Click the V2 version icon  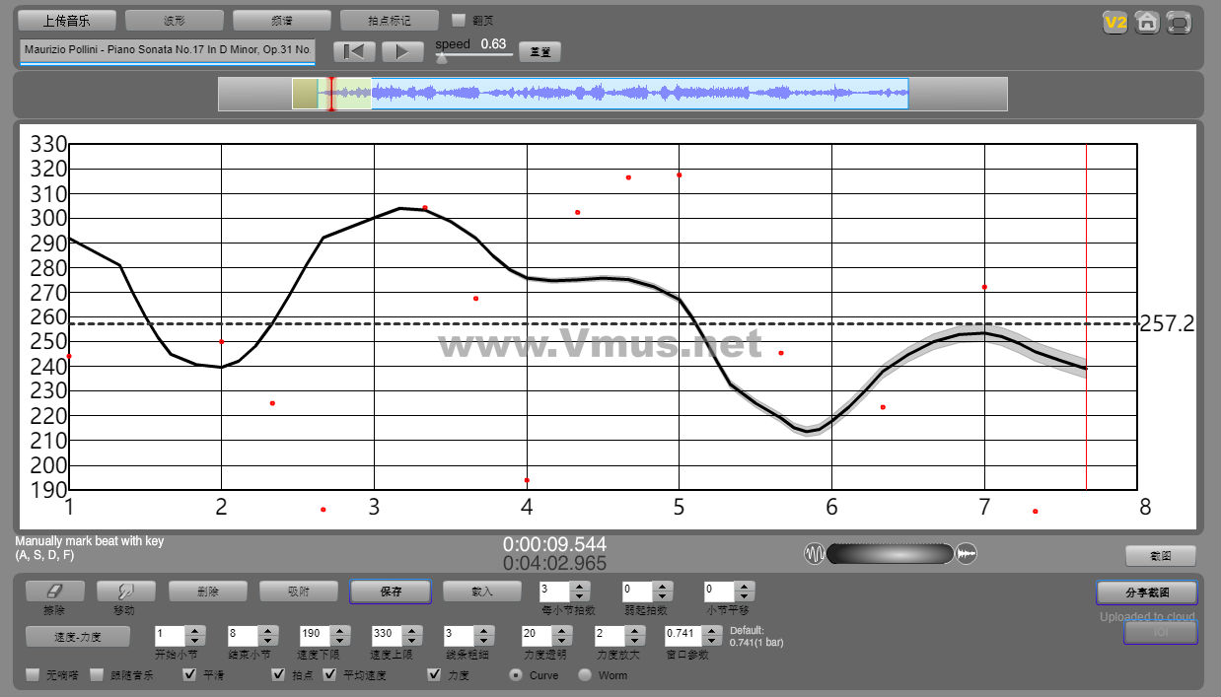tap(1115, 23)
